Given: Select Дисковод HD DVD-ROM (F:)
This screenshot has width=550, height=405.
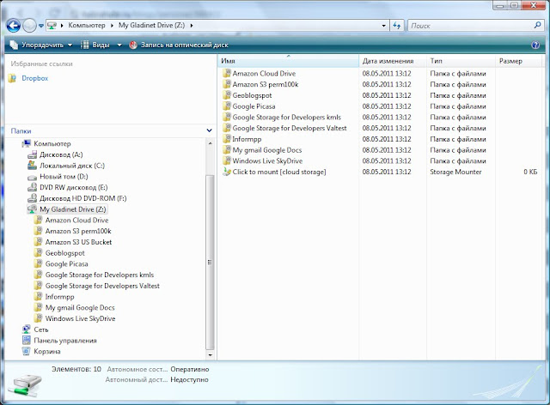Looking at the screenshot, I should coord(82,198).
